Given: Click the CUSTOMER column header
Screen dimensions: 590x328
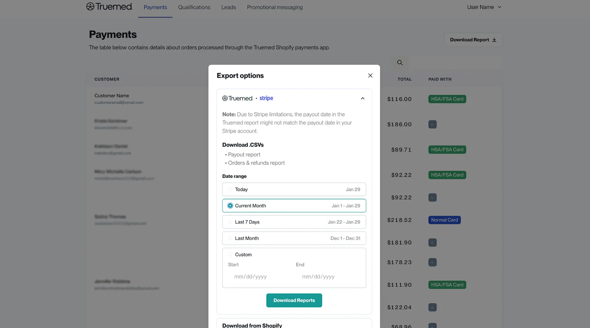Looking at the screenshot, I should pos(107,79).
